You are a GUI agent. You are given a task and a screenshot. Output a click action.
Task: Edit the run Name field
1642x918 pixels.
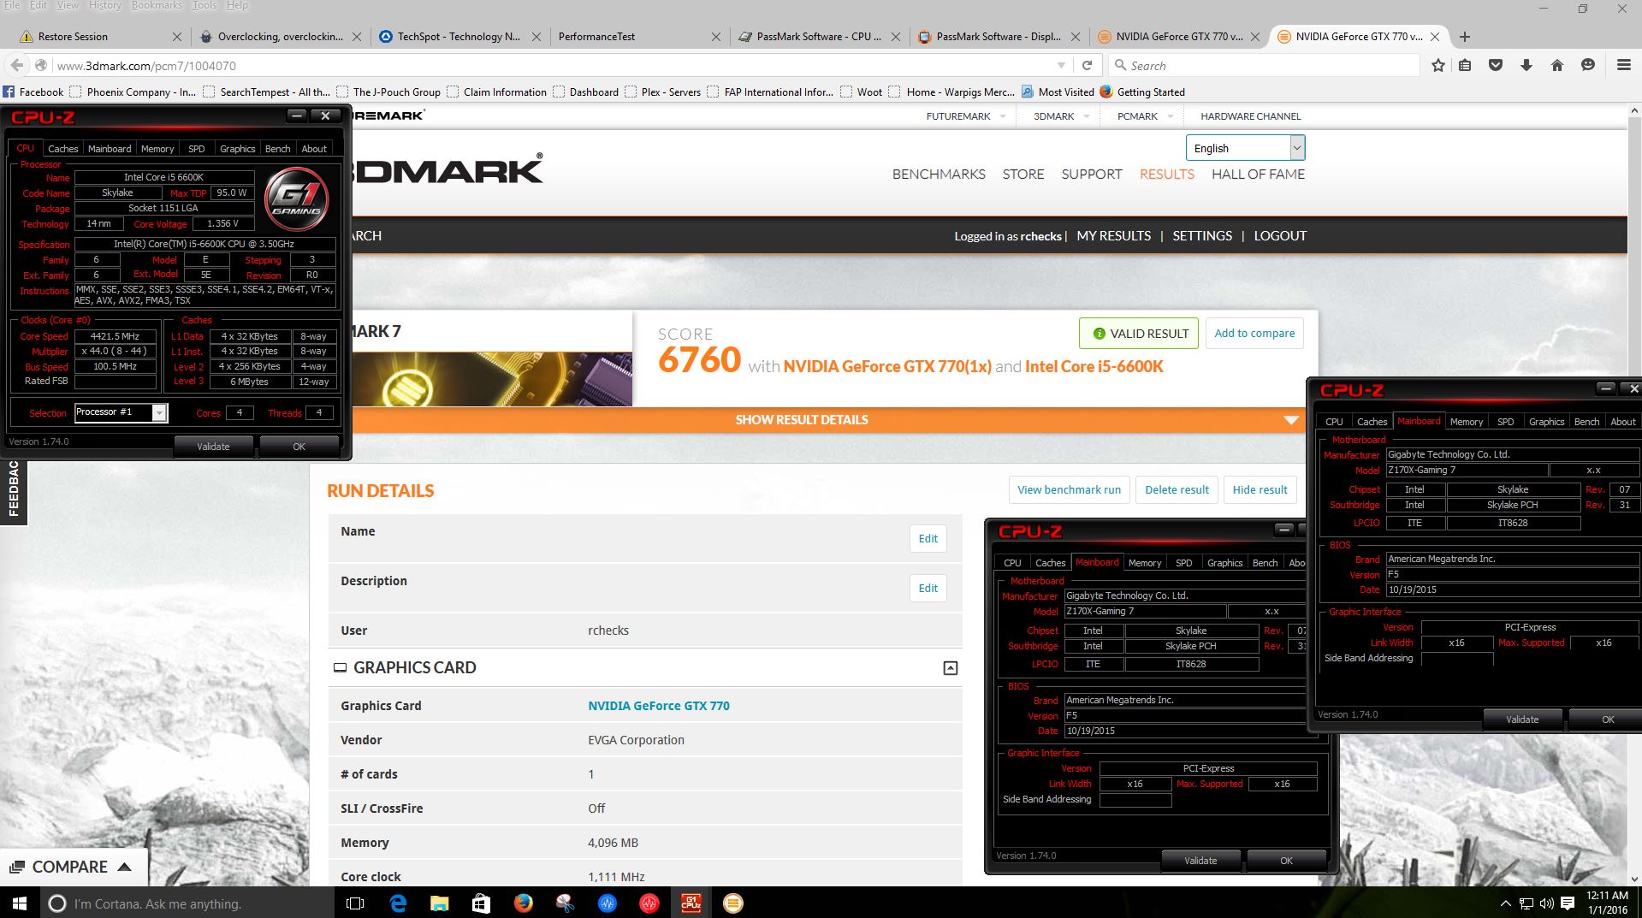(928, 539)
